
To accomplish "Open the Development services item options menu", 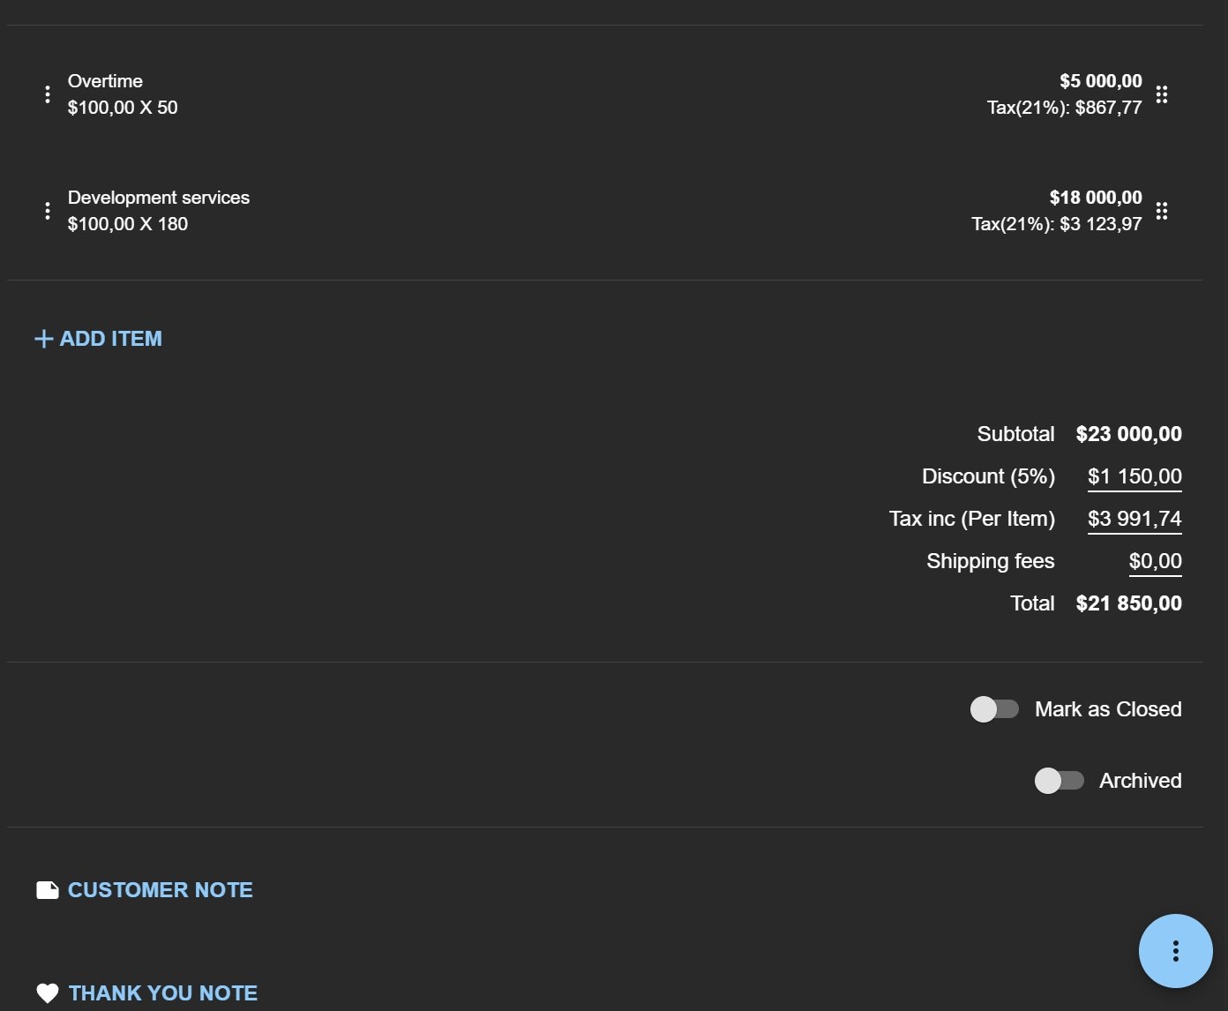I will 48,211.
